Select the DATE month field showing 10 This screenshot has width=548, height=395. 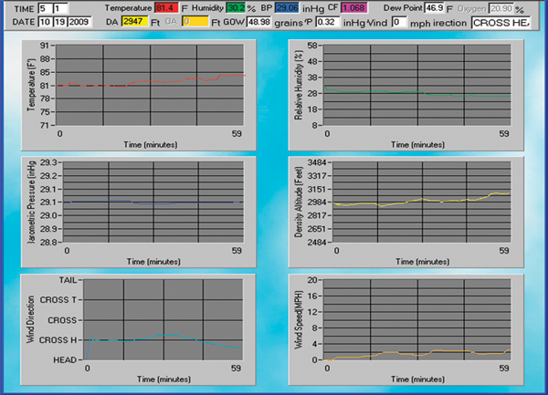tap(45, 22)
